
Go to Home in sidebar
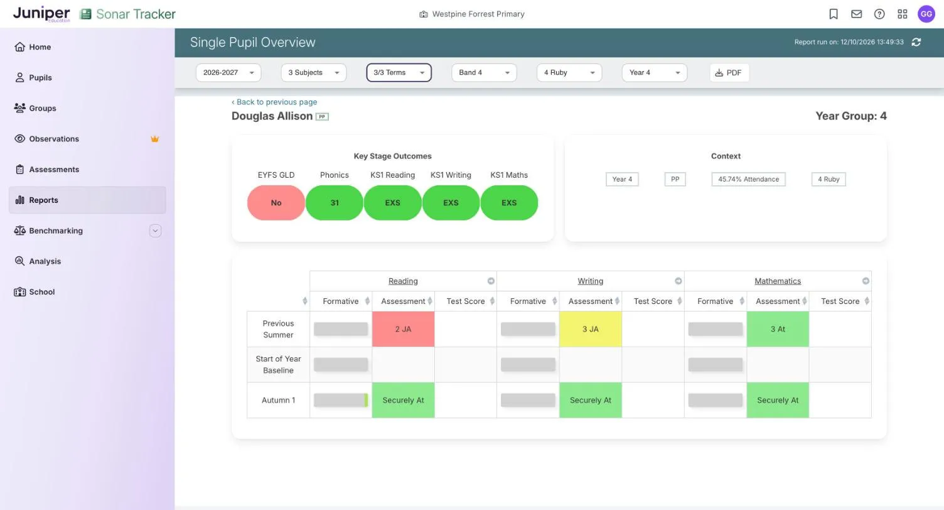87,47
